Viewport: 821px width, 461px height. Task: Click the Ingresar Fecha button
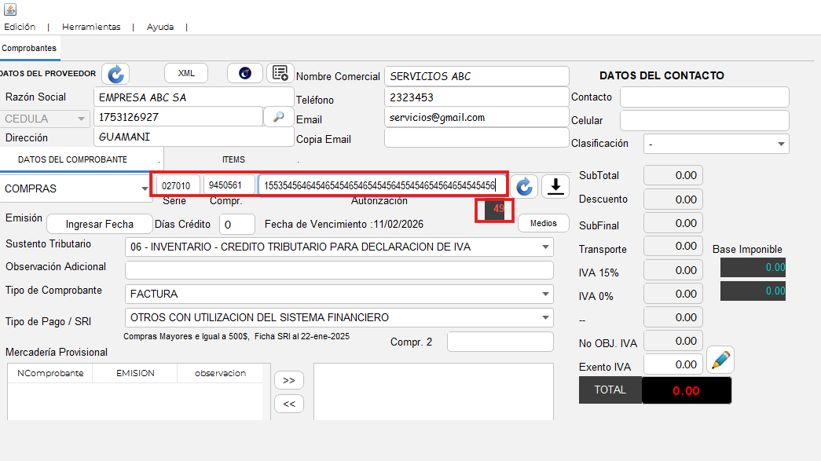click(99, 224)
